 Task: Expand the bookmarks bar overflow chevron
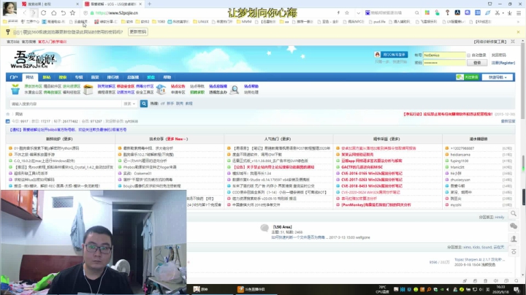point(518,21)
